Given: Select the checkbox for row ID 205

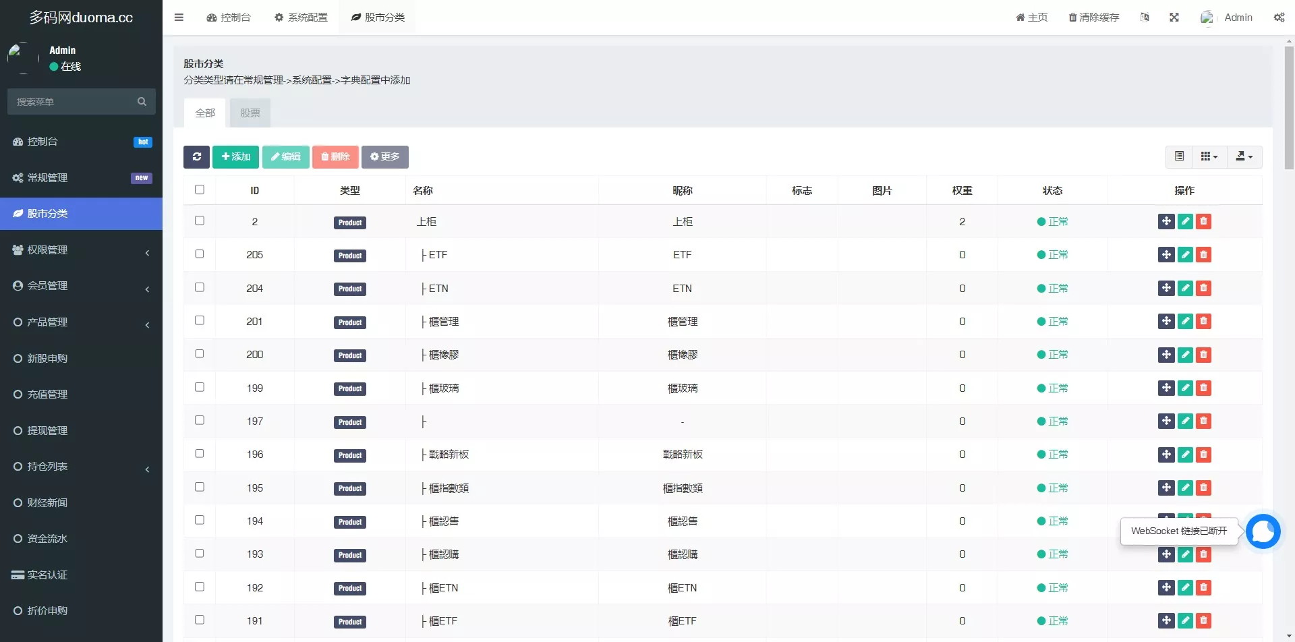Looking at the screenshot, I should [x=200, y=254].
